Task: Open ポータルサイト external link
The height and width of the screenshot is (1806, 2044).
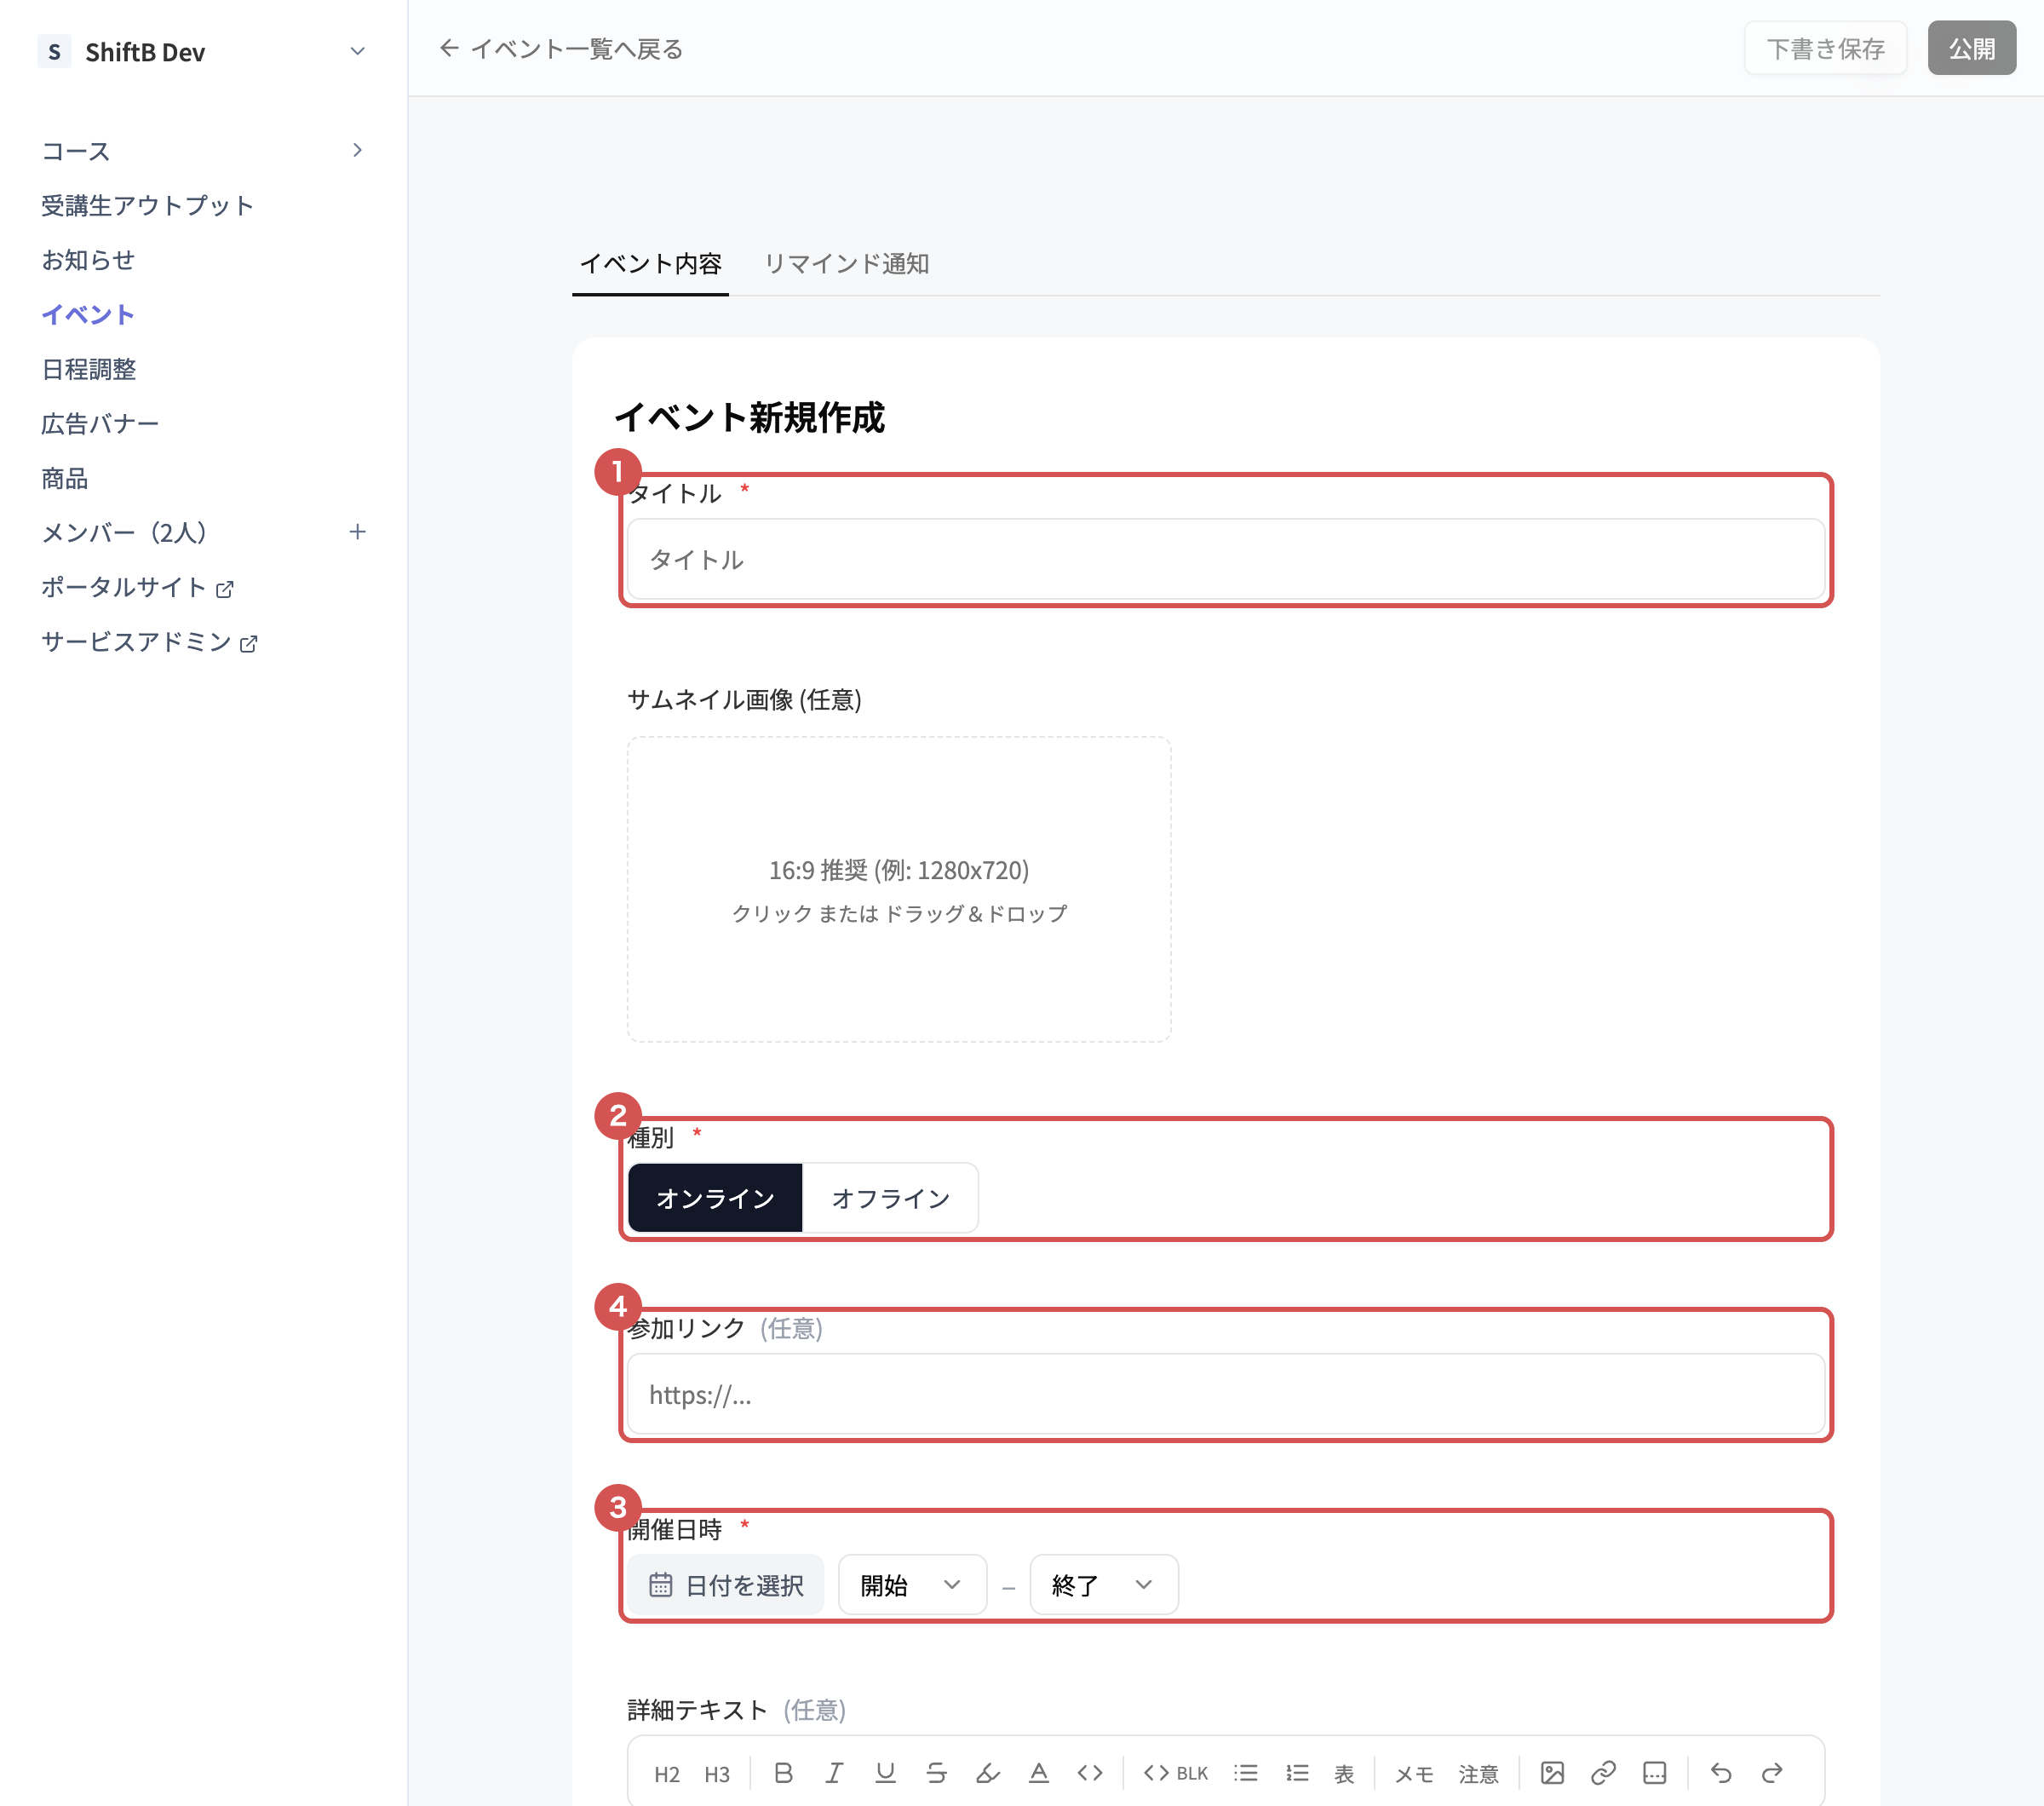Action: coord(137,587)
